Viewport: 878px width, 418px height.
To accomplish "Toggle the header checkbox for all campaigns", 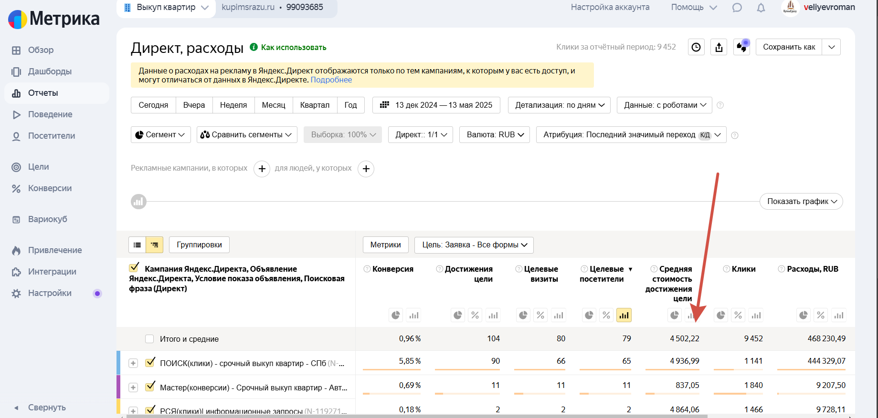I will point(134,267).
